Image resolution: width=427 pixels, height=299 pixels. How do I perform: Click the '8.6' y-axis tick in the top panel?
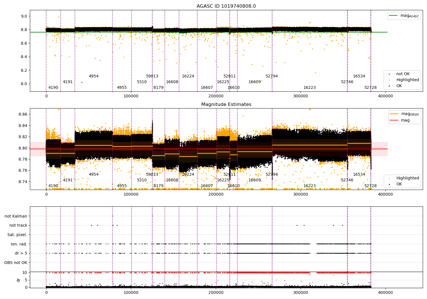coord(24,43)
